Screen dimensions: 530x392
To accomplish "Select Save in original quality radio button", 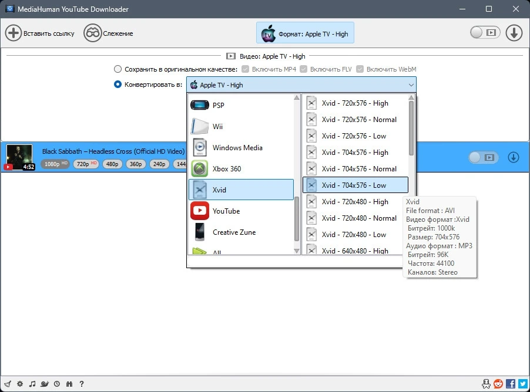I will click(118, 69).
